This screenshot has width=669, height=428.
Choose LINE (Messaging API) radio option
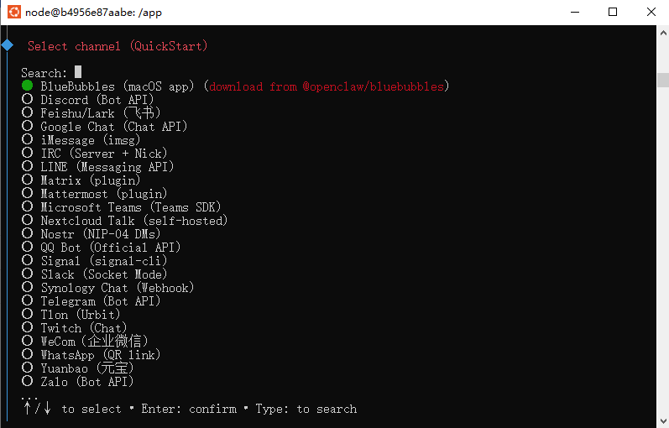28,166
